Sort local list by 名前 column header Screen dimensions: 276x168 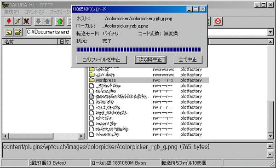(29, 41)
